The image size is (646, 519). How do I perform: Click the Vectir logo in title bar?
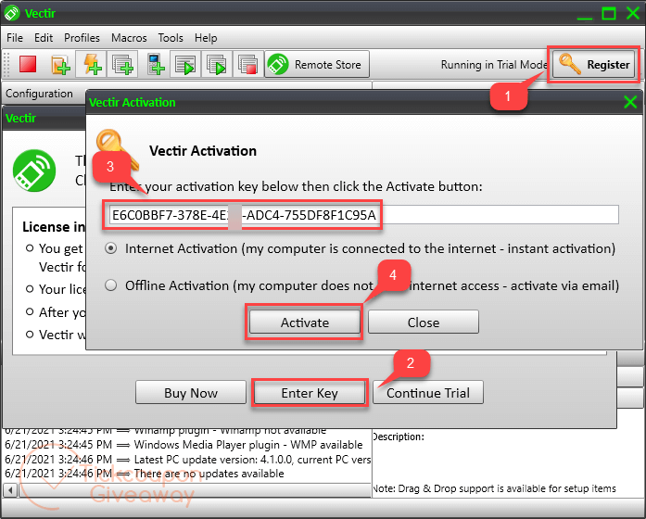coord(11,13)
